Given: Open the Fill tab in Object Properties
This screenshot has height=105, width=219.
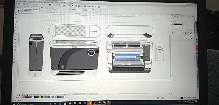Looking at the screenshot, I should coord(175,17).
